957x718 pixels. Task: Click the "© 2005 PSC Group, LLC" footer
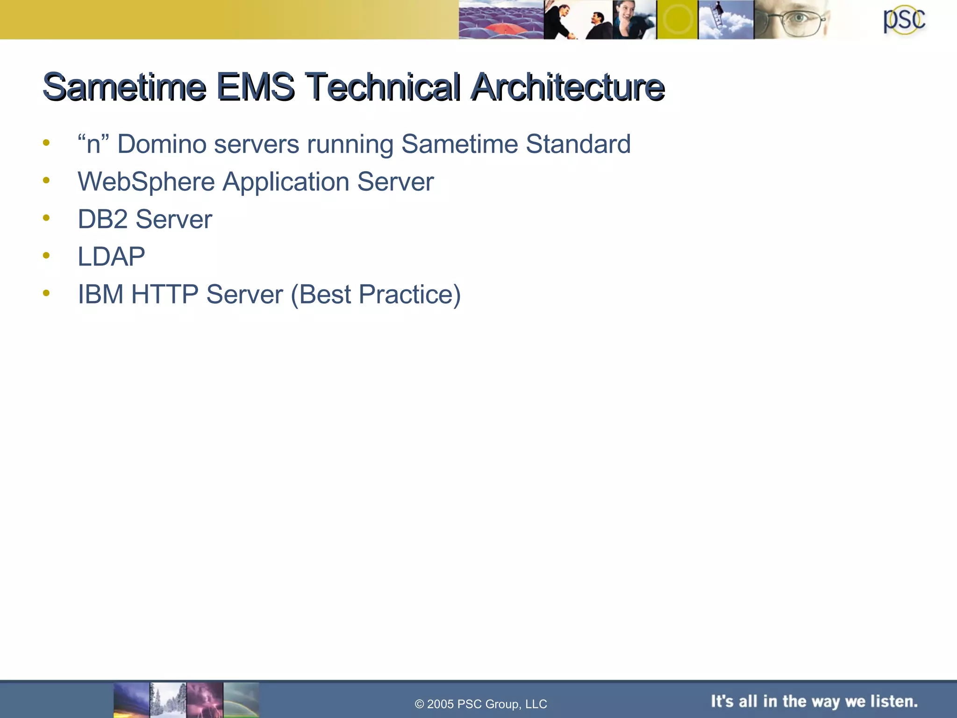point(481,704)
